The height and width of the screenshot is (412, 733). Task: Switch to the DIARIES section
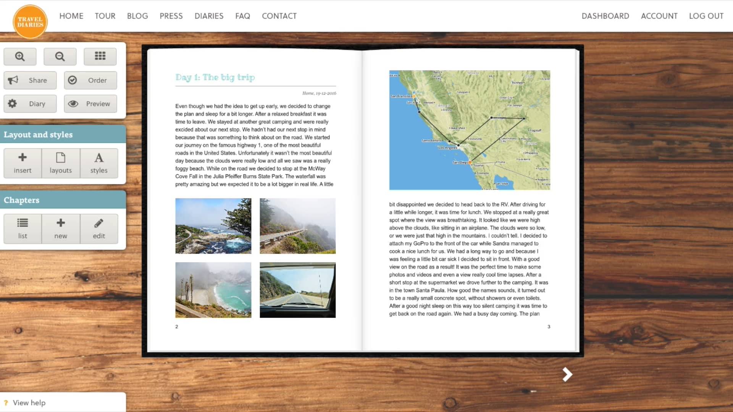(209, 16)
